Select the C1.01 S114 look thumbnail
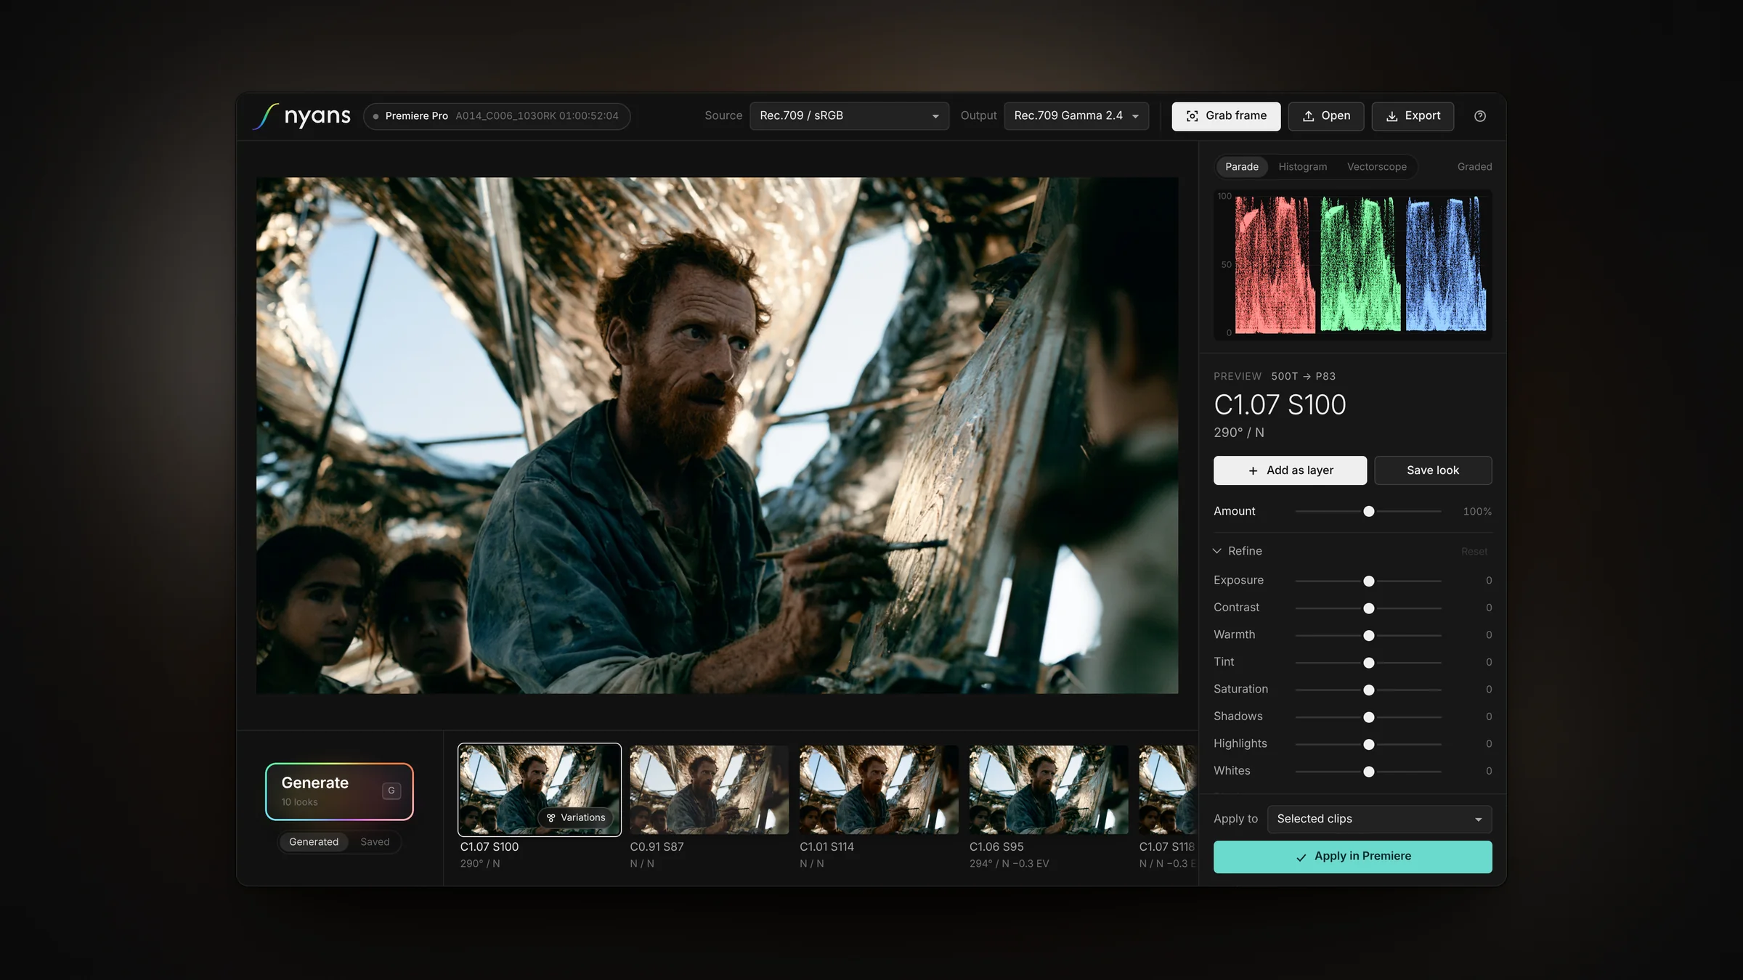The height and width of the screenshot is (980, 1743). pyautogui.click(x=879, y=790)
